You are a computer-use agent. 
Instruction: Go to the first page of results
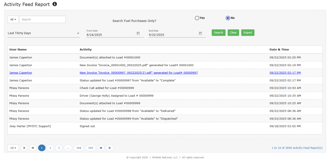(24, 148)
